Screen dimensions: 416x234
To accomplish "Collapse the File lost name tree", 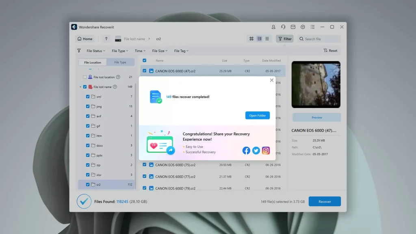I will [x=80, y=87].
